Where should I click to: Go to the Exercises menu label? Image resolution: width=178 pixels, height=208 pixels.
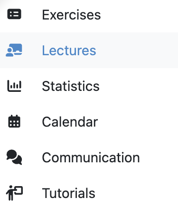coord(71,15)
